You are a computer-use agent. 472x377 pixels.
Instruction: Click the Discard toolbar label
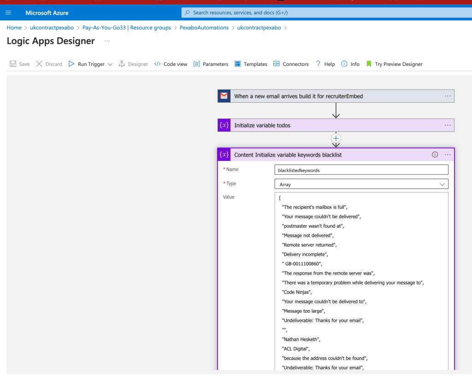click(x=53, y=64)
